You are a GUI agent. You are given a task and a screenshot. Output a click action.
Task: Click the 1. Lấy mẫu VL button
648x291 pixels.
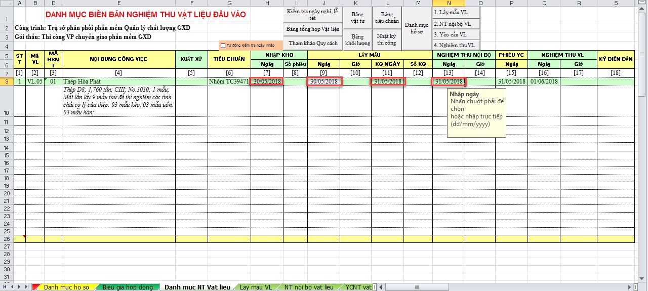point(456,12)
